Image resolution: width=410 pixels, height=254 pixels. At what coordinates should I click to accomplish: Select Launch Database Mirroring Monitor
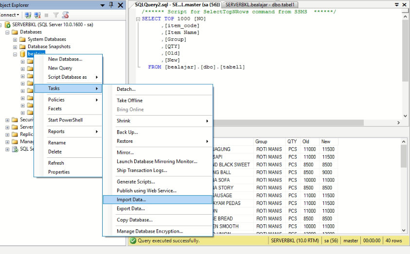[x=158, y=161]
